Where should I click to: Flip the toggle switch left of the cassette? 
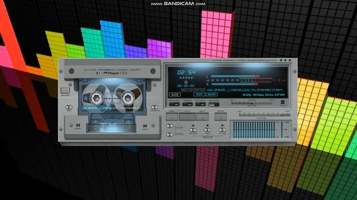69,107
